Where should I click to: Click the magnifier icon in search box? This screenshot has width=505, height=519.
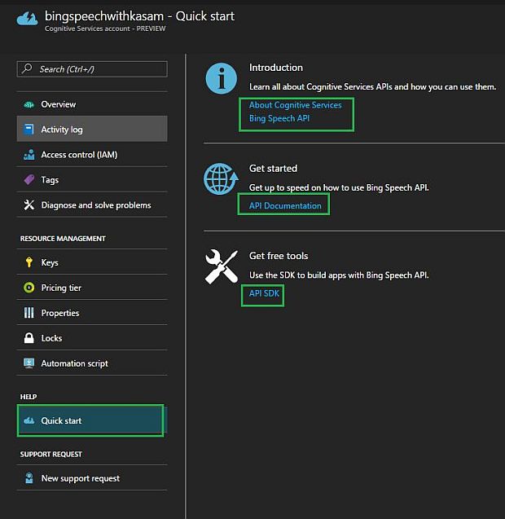pyautogui.click(x=27, y=68)
